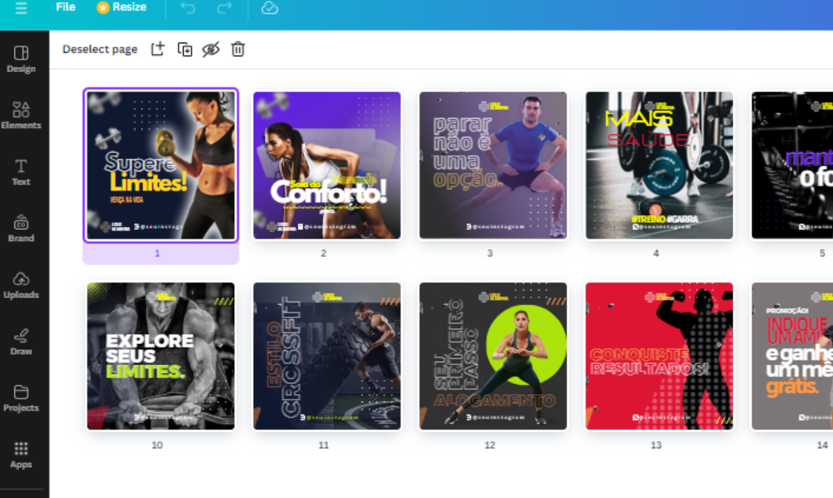This screenshot has width=833, height=498.
Task: Click page number label 4
Action: click(x=656, y=253)
